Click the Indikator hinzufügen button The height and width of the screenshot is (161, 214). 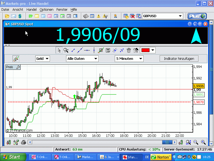[x=179, y=59]
